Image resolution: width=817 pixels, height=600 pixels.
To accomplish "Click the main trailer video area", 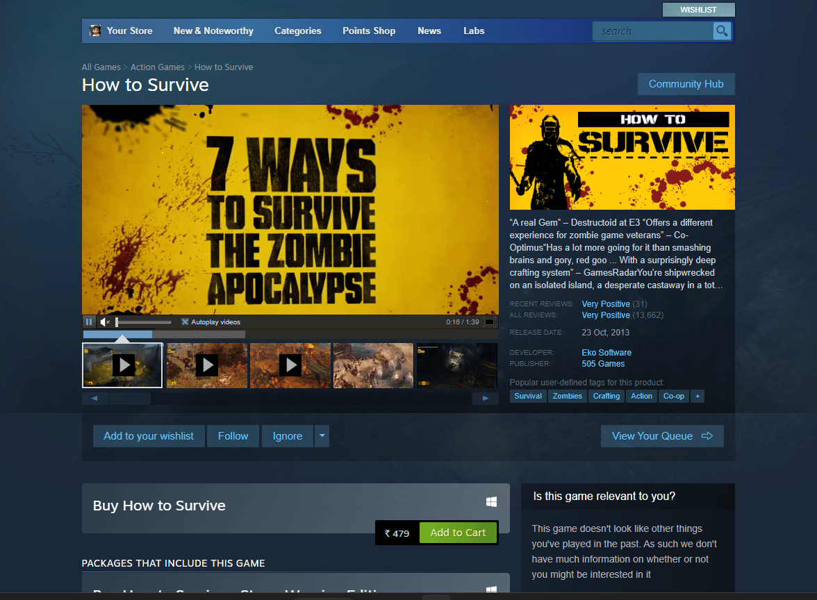I will [290, 210].
